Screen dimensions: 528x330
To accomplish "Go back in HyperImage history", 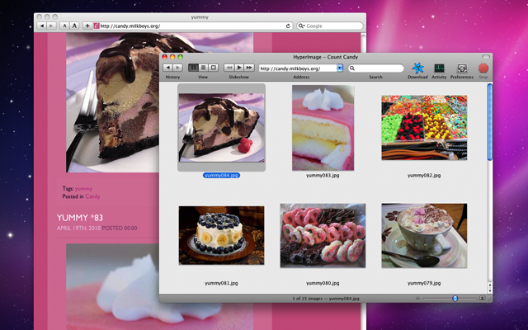I will (168, 67).
